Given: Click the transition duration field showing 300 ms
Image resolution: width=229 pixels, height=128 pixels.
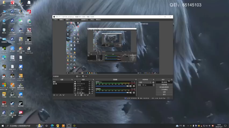Looking at the screenshot, I should click(x=147, y=85).
